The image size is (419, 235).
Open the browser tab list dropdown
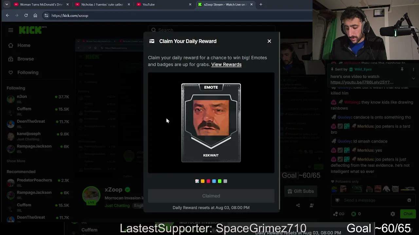click(x=7, y=5)
